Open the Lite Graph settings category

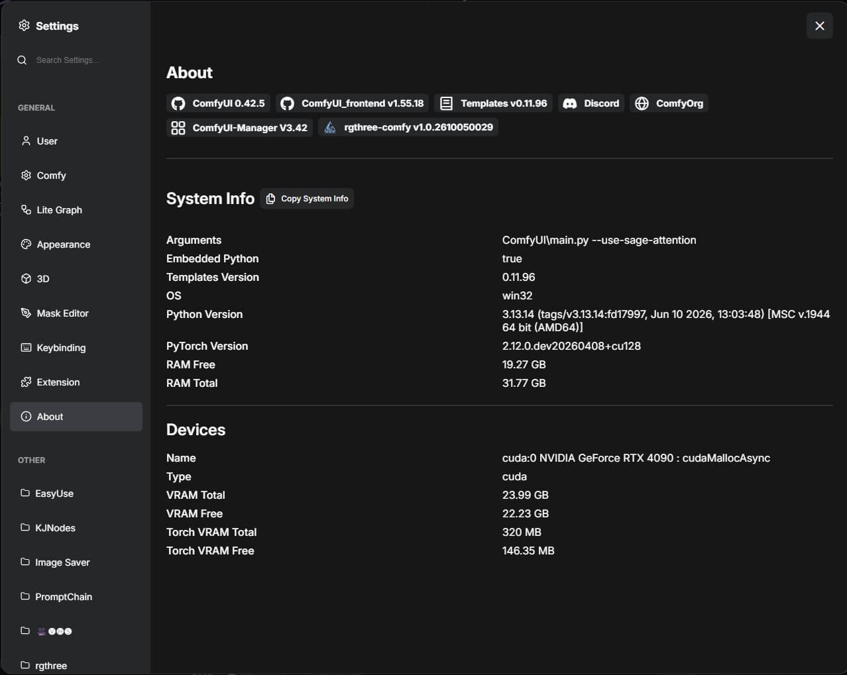coord(76,210)
